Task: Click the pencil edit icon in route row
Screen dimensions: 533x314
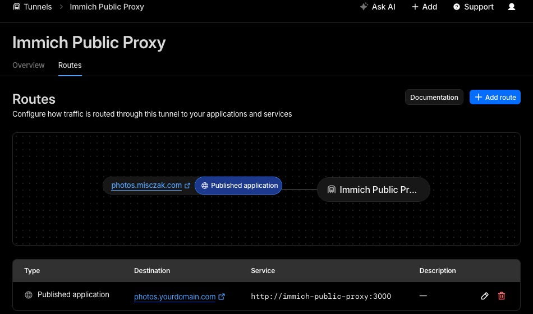Action: click(485, 296)
